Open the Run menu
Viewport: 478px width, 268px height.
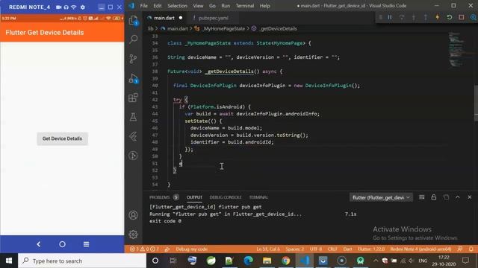point(226,6)
